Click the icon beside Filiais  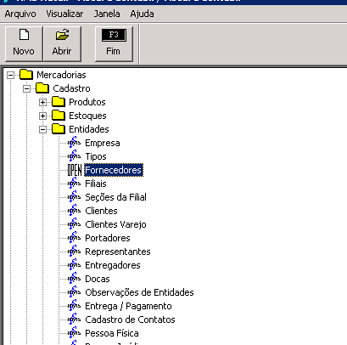point(74,183)
